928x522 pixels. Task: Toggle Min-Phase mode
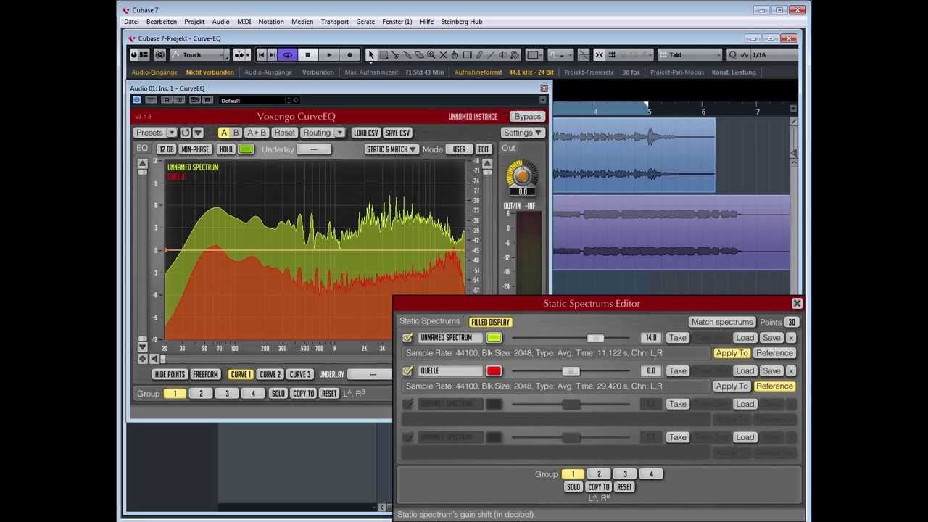point(195,149)
